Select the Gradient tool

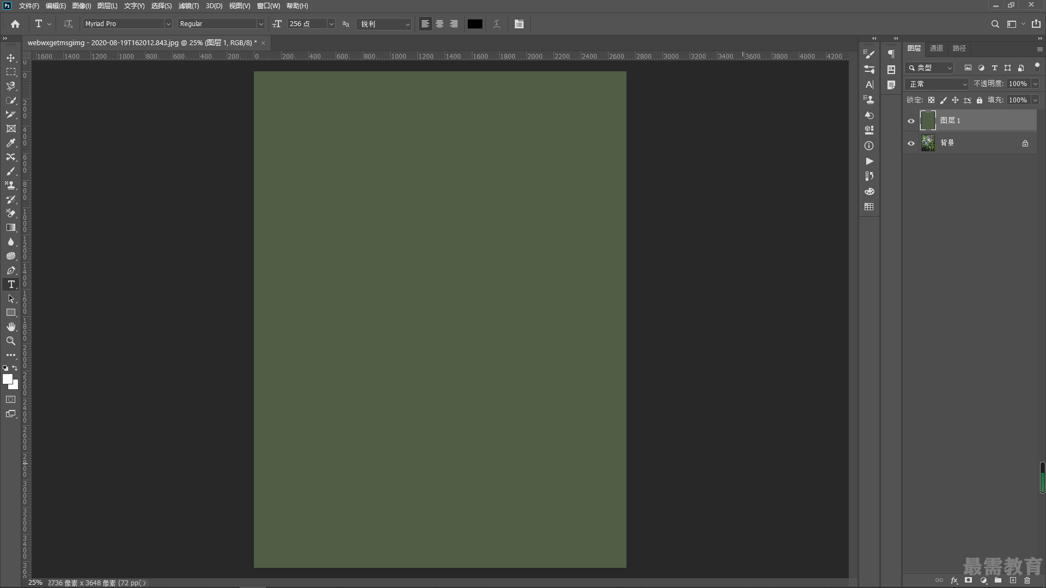click(11, 228)
